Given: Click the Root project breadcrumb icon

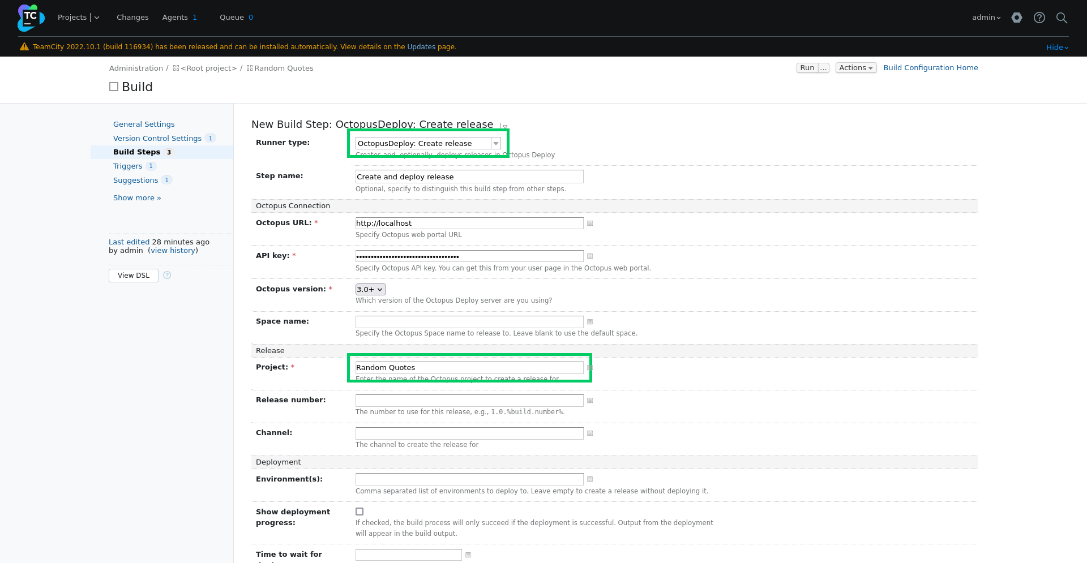Looking at the screenshot, I should click(x=176, y=68).
